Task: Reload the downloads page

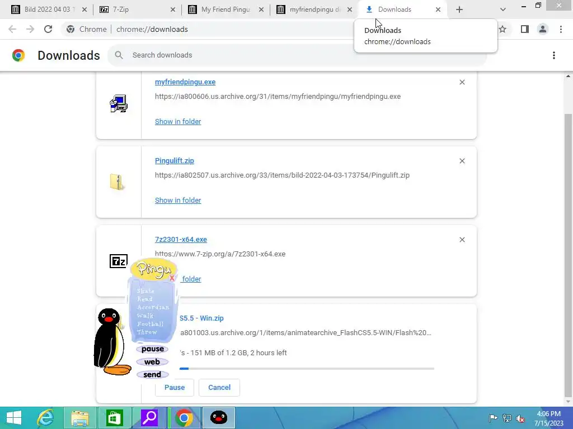Action: point(48,29)
